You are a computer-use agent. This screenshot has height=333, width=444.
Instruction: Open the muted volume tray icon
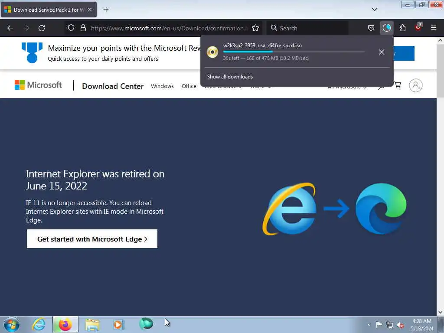(400, 325)
